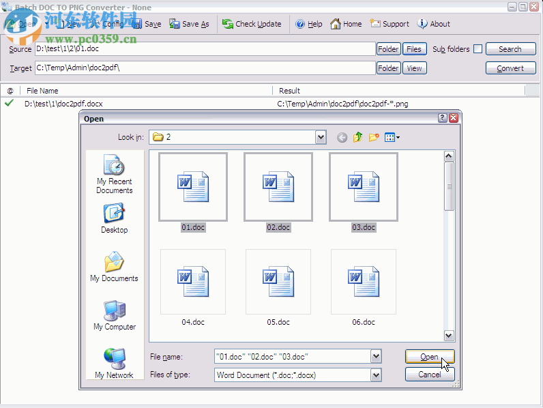Viewport: 543px width, 408px height.
Task: Click the Open button in the dialog
Action: pos(430,356)
